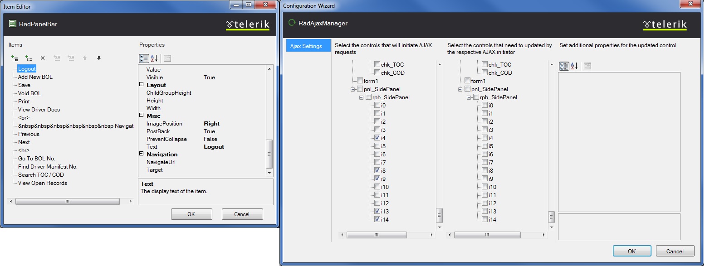
Task: Collapse the Navigation property category
Action: [142, 154]
